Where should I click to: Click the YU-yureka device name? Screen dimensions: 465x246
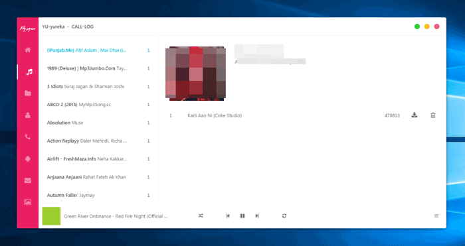(x=53, y=27)
